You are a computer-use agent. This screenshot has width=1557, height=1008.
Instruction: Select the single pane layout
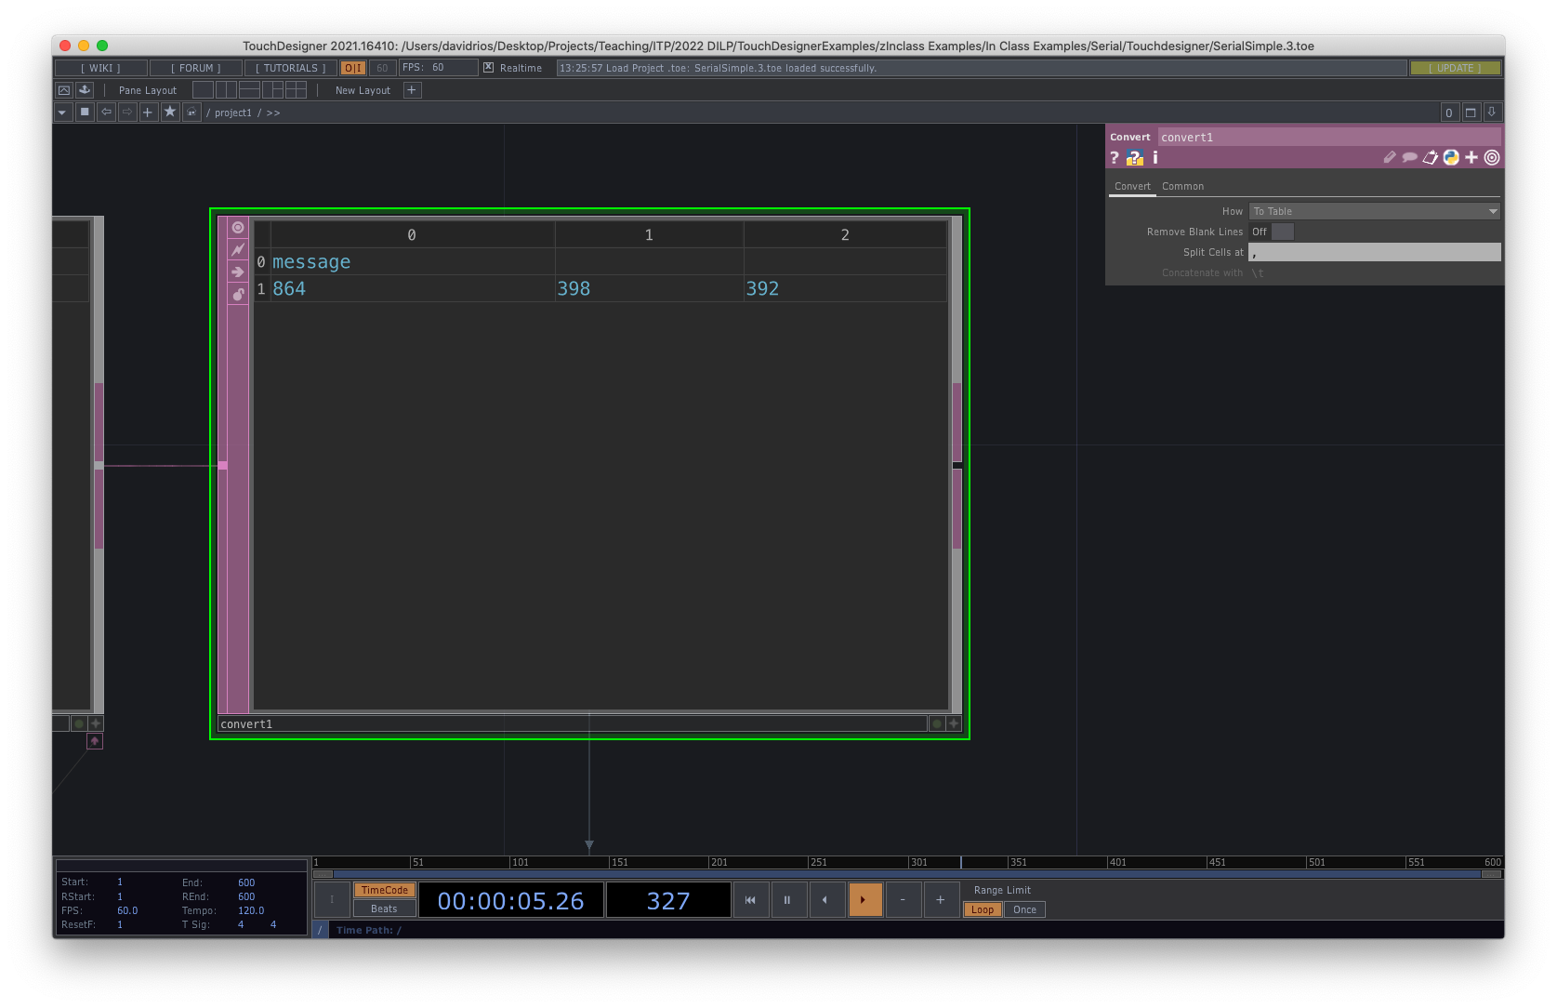(x=203, y=90)
